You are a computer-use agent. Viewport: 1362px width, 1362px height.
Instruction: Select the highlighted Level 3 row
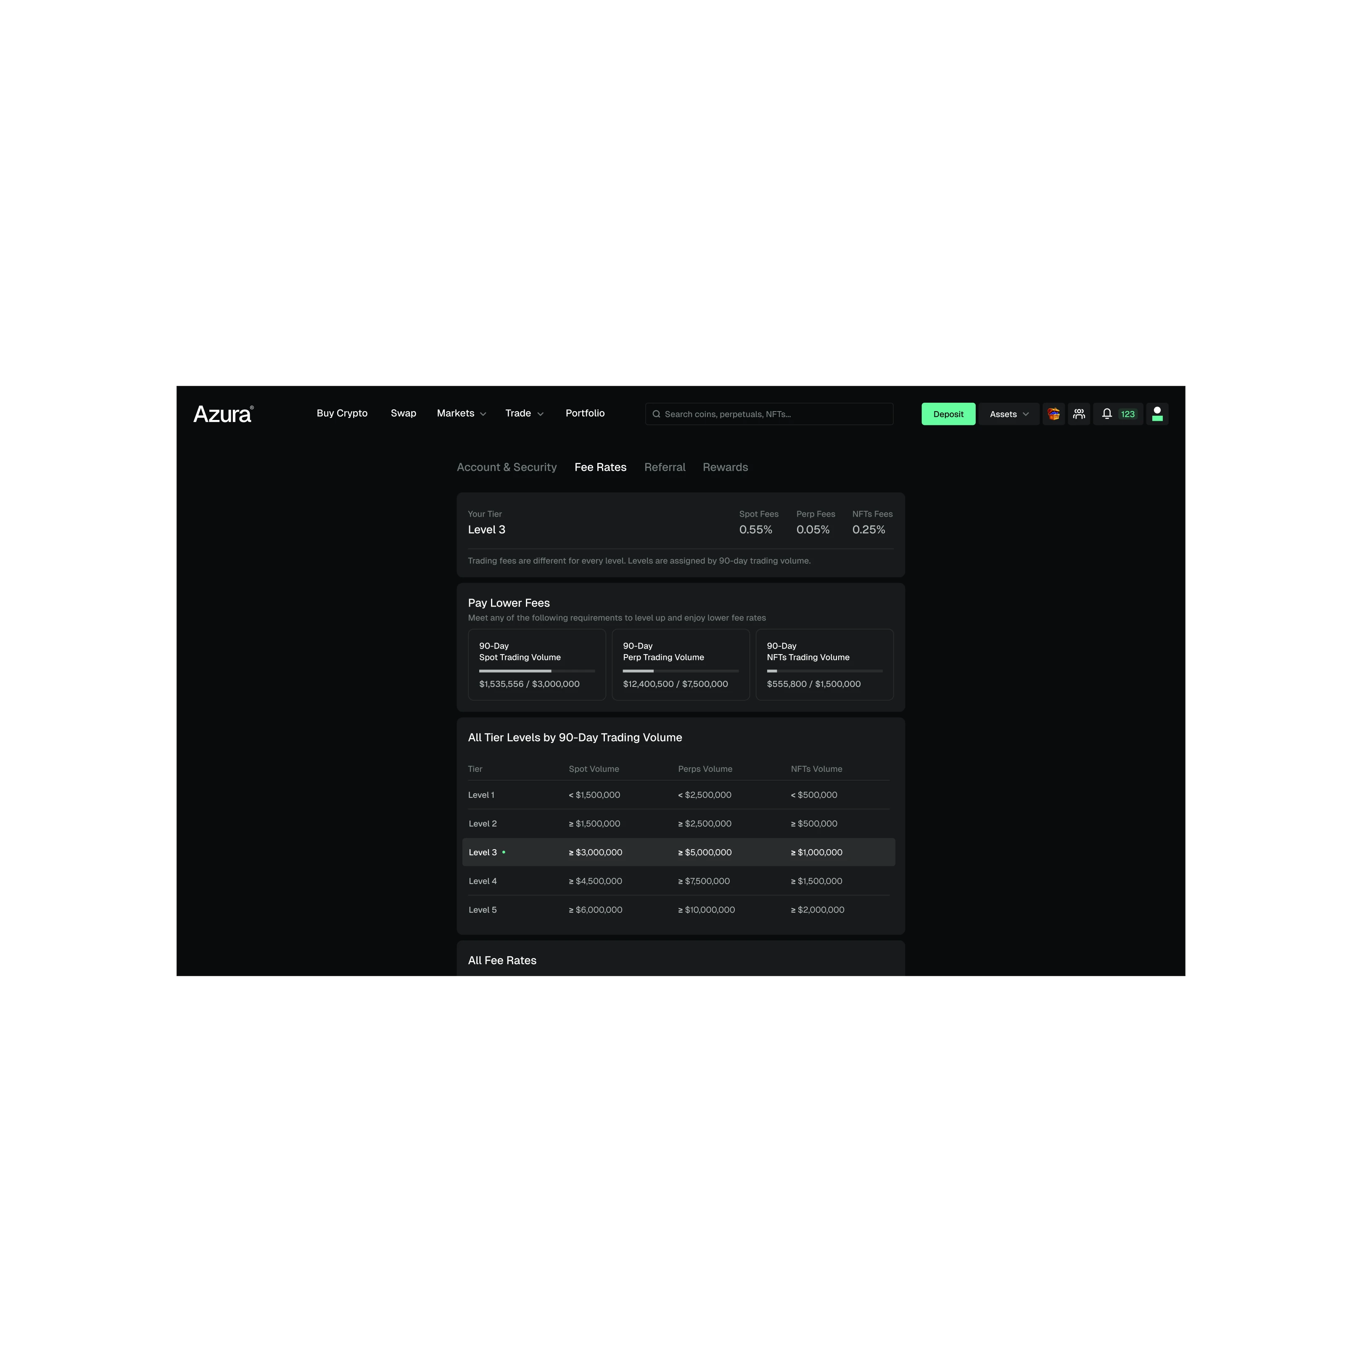coord(678,853)
